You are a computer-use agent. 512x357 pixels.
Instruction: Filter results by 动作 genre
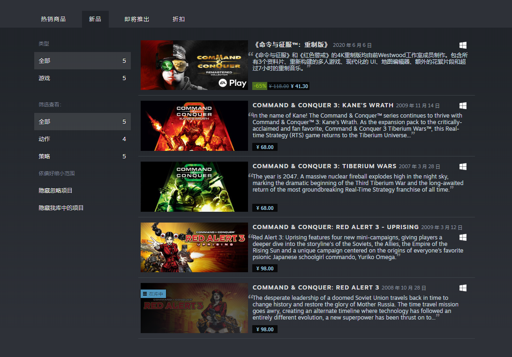coord(83,139)
